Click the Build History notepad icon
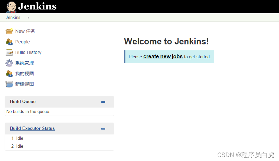279x161 pixels. click(x=9, y=52)
